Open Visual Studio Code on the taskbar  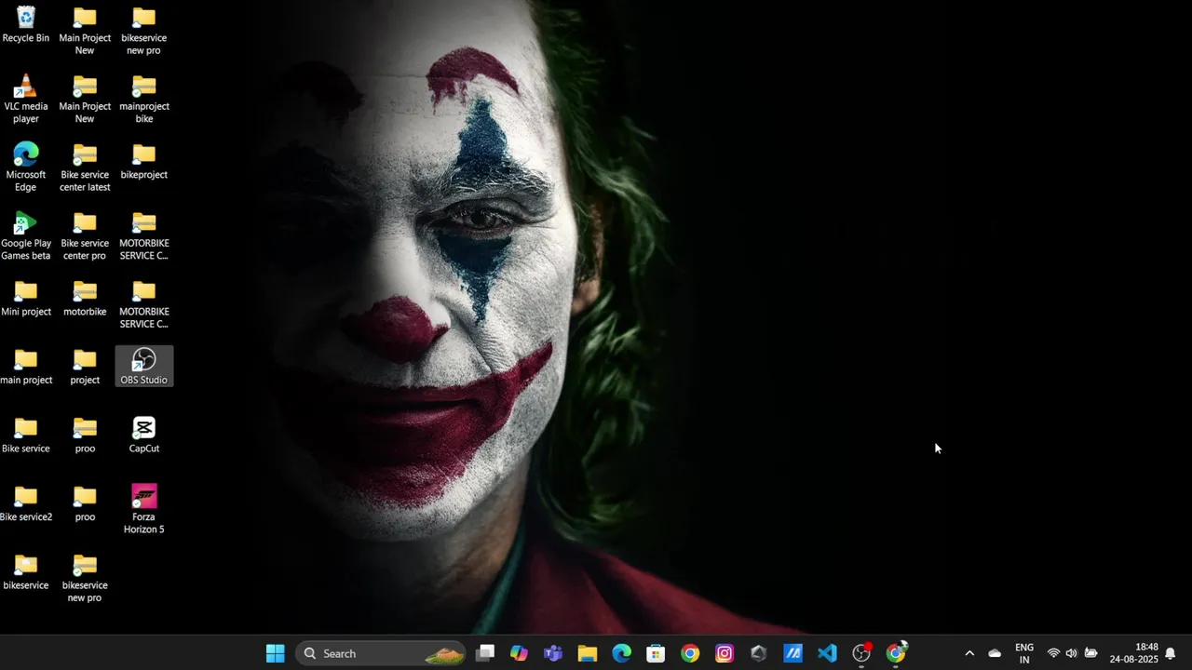pos(827,653)
